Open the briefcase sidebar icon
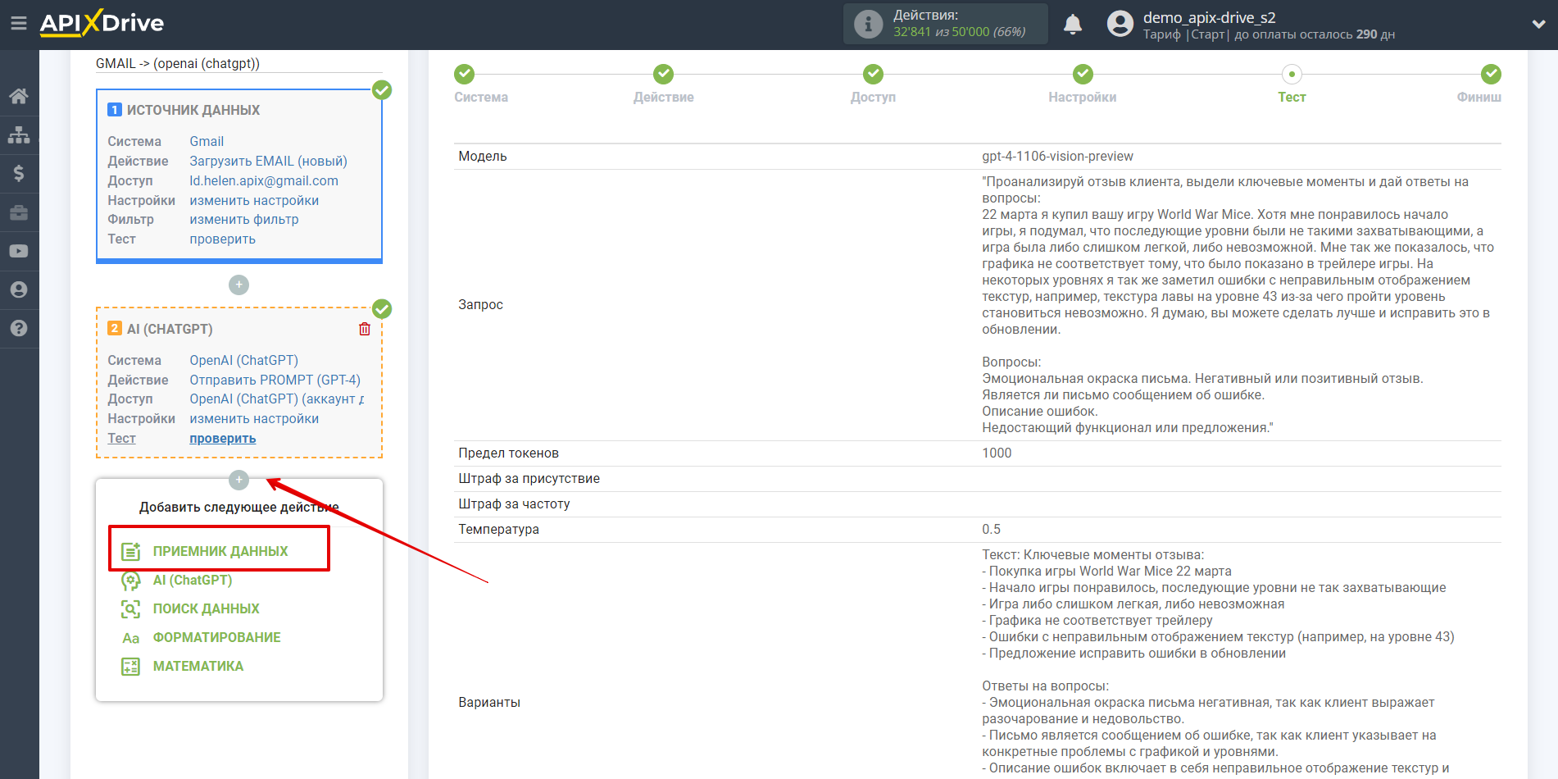1558x779 pixels. pos(19,212)
